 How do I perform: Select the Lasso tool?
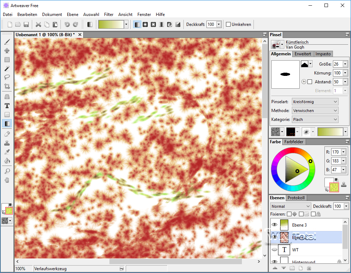7,77
